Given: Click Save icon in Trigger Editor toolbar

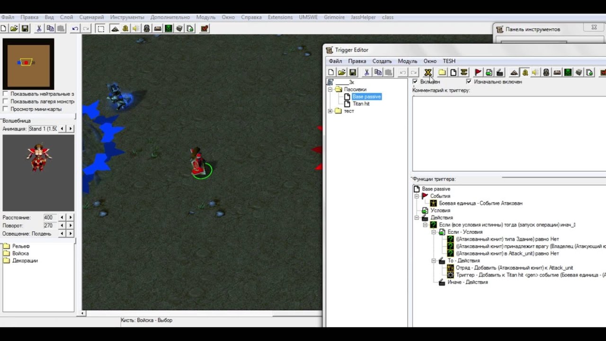Looking at the screenshot, I should coord(353,72).
